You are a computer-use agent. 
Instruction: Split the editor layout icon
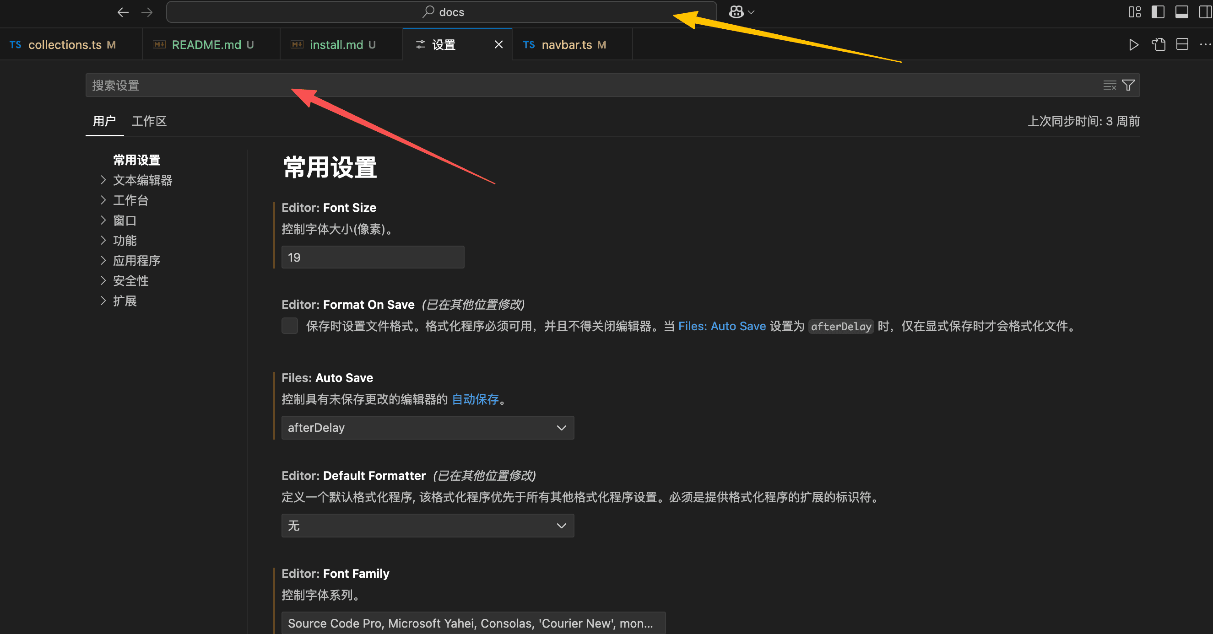click(1182, 45)
